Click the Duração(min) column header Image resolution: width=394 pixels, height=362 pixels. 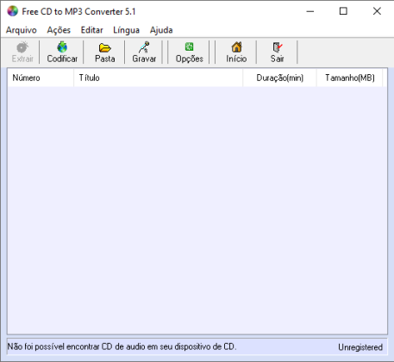[x=279, y=78]
